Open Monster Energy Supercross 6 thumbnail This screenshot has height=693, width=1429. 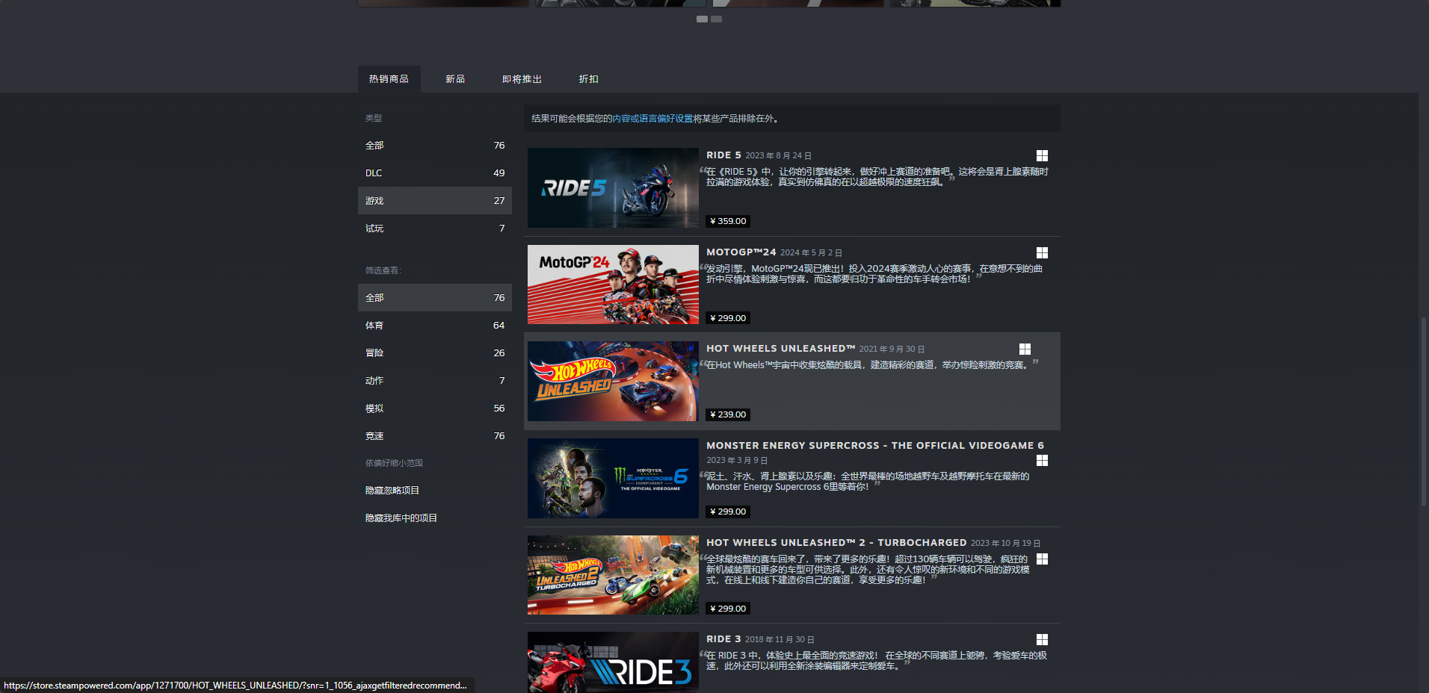(613, 478)
